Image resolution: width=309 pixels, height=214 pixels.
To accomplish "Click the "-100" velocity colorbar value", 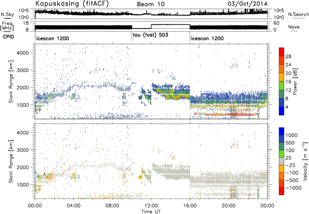I will [292, 173].
